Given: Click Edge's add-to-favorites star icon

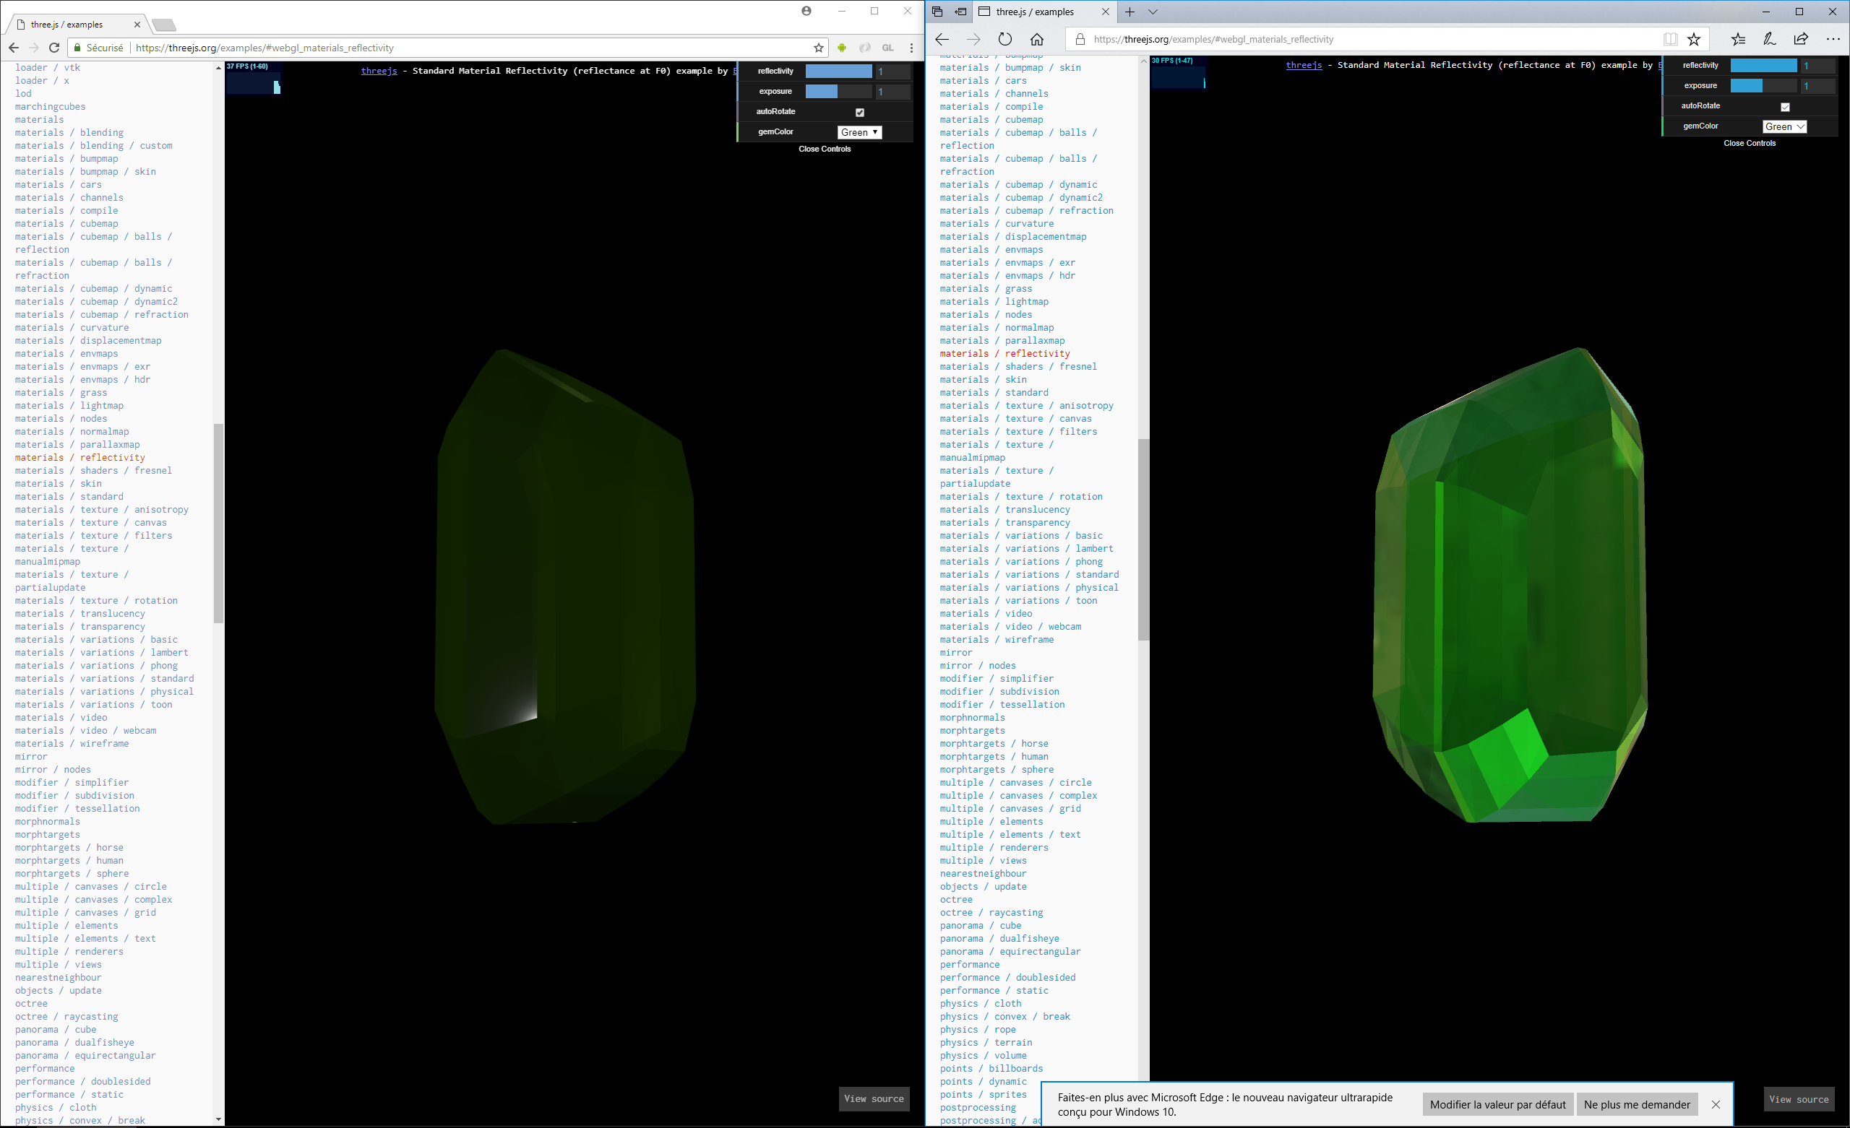Looking at the screenshot, I should pos(1695,39).
